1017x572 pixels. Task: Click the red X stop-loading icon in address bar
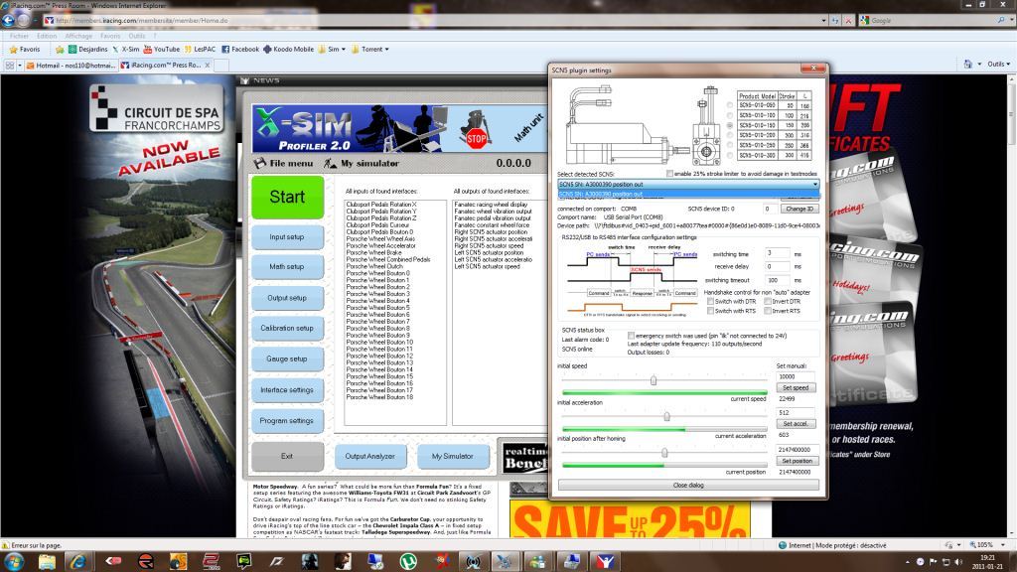click(x=848, y=21)
